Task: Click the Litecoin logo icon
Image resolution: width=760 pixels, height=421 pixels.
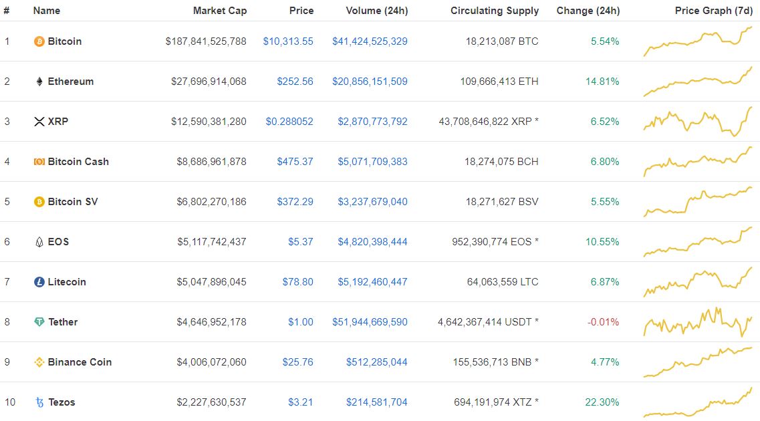Action: tap(39, 282)
